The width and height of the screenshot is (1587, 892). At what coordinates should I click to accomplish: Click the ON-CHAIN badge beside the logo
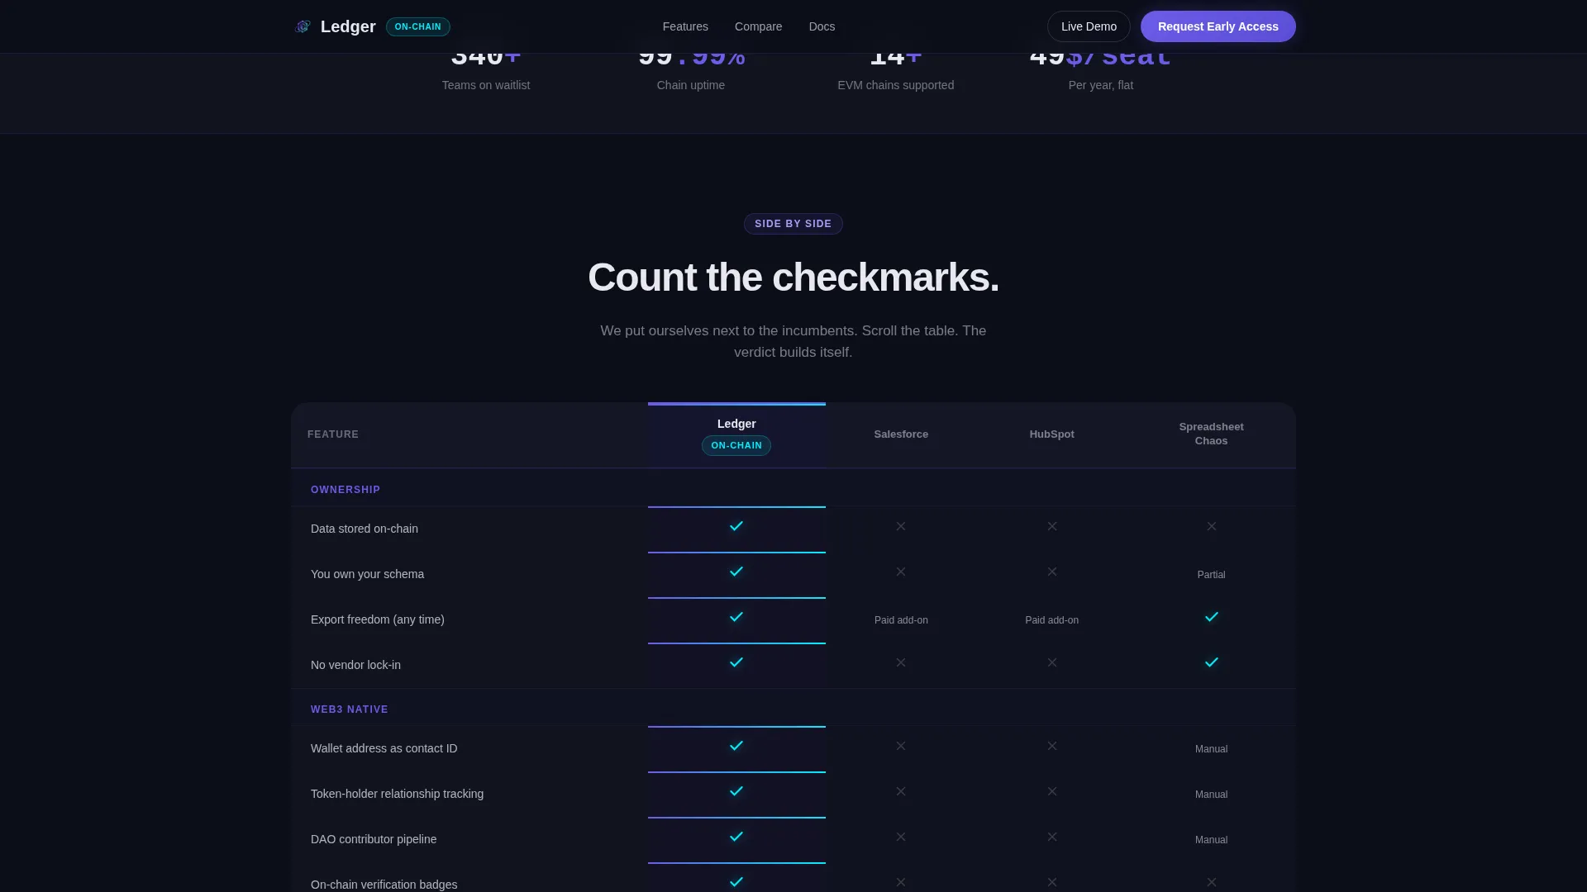[418, 26]
